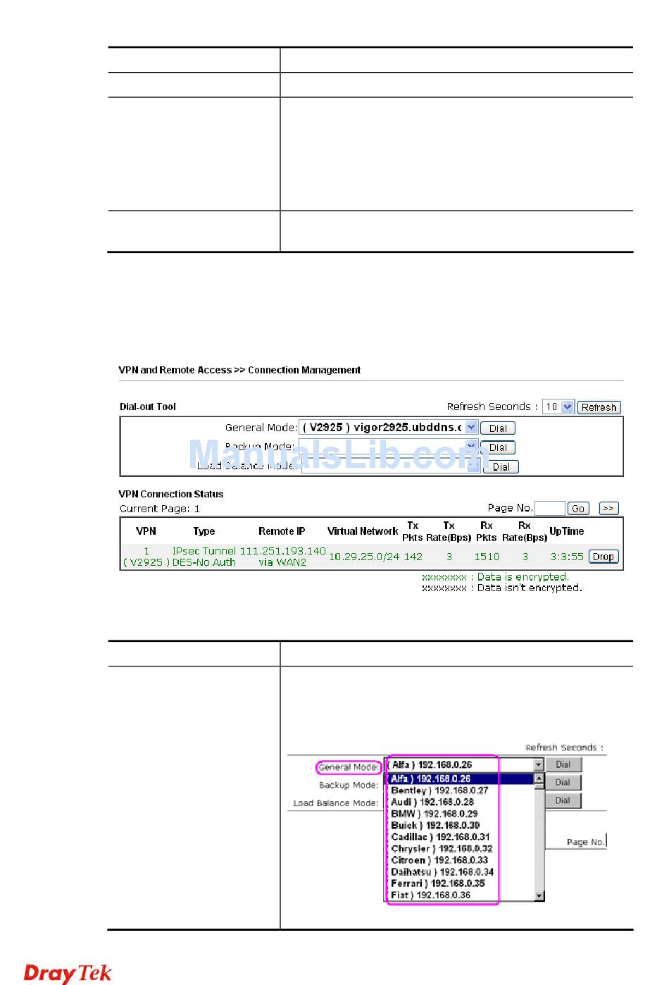Click the Page No. input beside Go
Image resolution: width=669 pixels, height=985 pixels.
pos(550,508)
